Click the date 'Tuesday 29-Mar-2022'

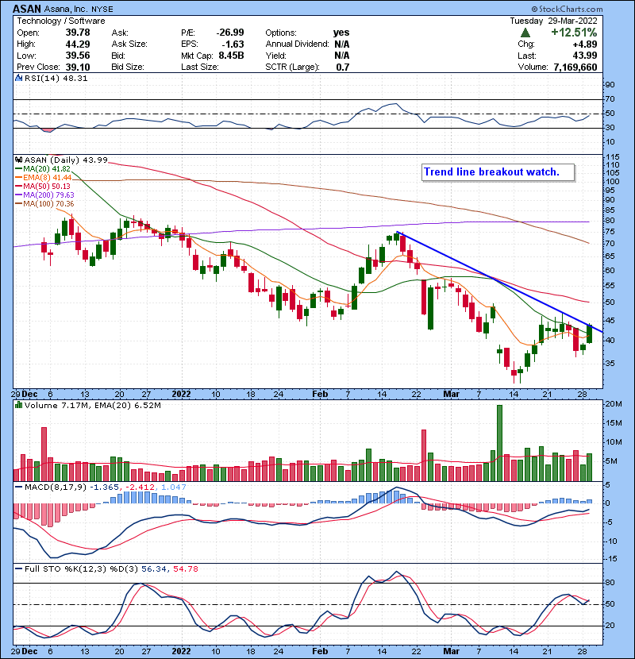point(553,21)
